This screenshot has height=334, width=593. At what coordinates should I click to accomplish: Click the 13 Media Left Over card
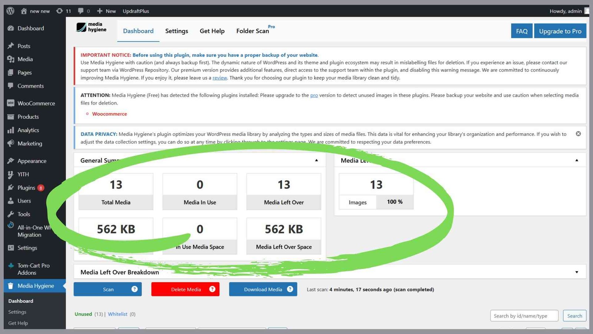pyautogui.click(x=284, y=191)
